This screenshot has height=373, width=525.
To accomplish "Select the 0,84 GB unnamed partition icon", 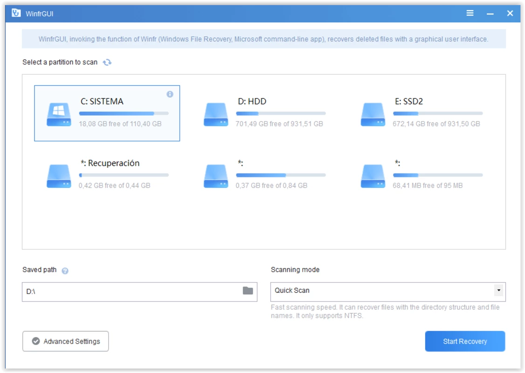I will 216,176.
